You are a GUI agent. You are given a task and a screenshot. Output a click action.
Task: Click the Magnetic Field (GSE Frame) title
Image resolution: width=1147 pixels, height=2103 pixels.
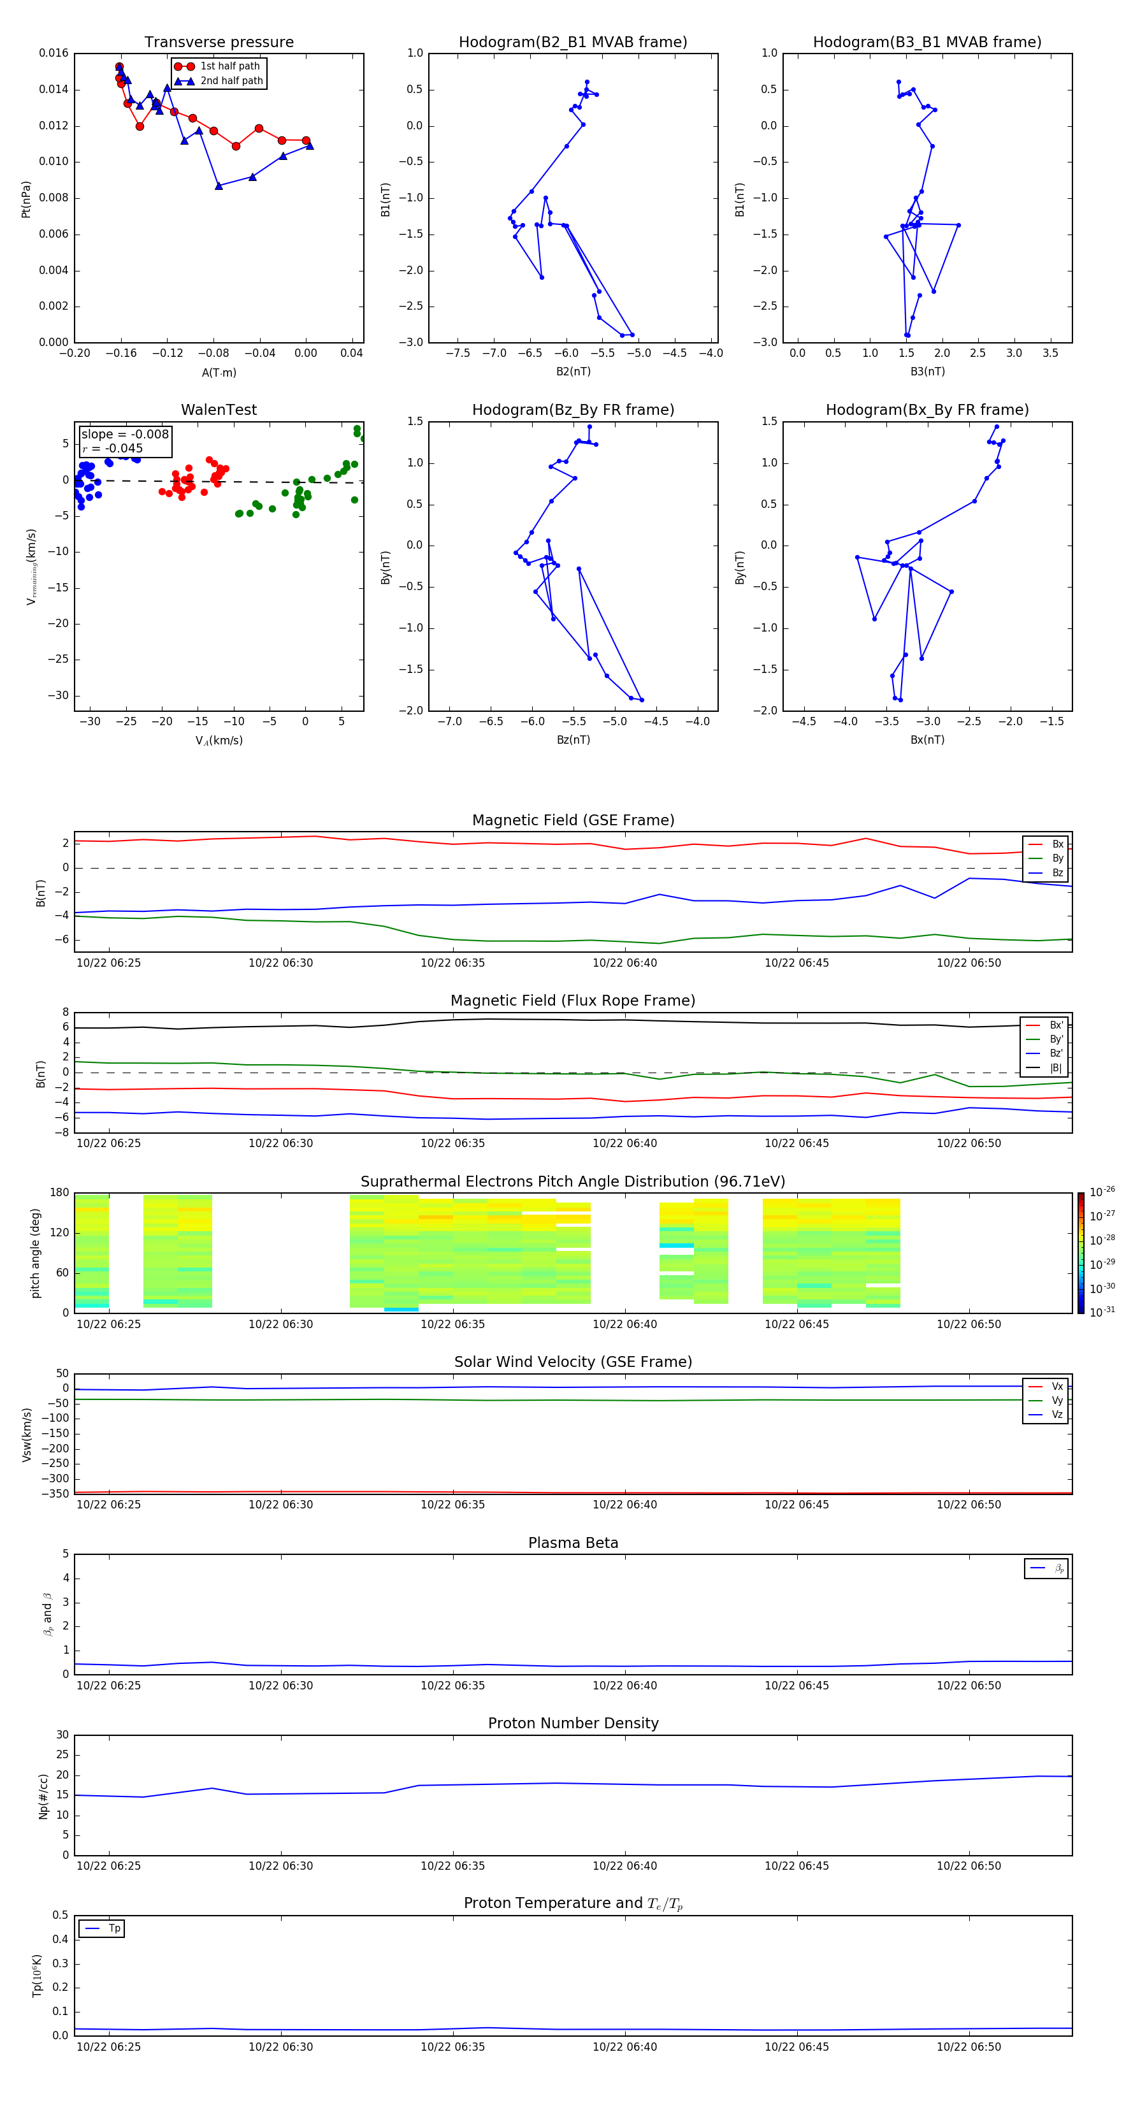coord(573,820)
